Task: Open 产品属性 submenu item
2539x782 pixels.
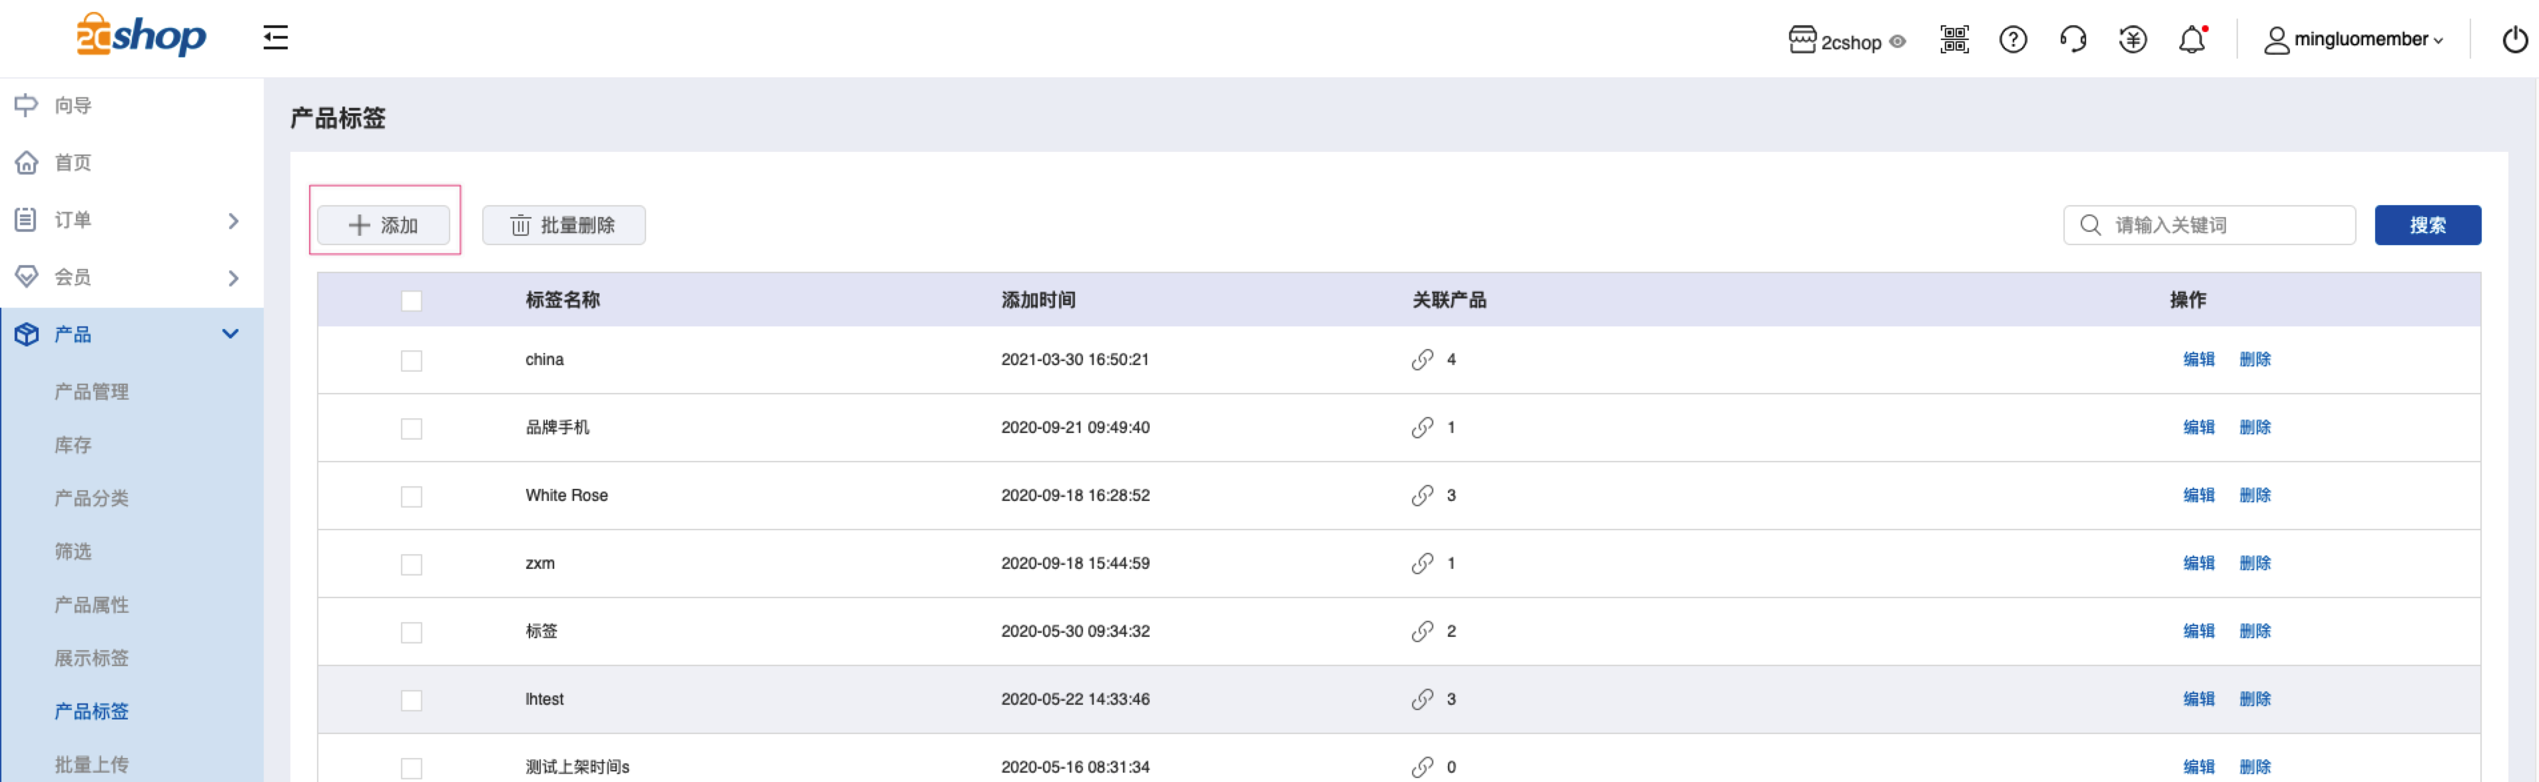Action: [92, 605]
